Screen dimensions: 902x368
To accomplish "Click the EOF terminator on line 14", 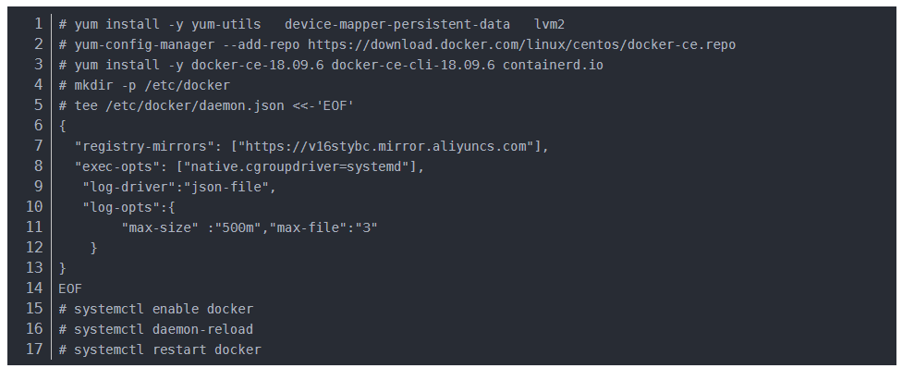I will tap(70, 288).
